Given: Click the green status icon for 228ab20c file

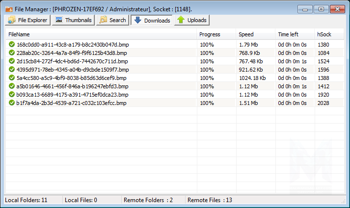Looking at the screenshot, I should (x=12, y=53).
